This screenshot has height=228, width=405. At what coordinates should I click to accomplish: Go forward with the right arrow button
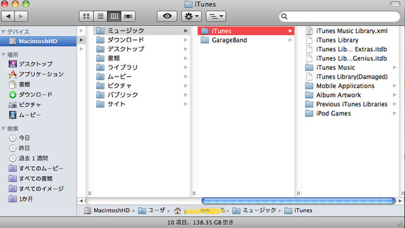point(21,16)
